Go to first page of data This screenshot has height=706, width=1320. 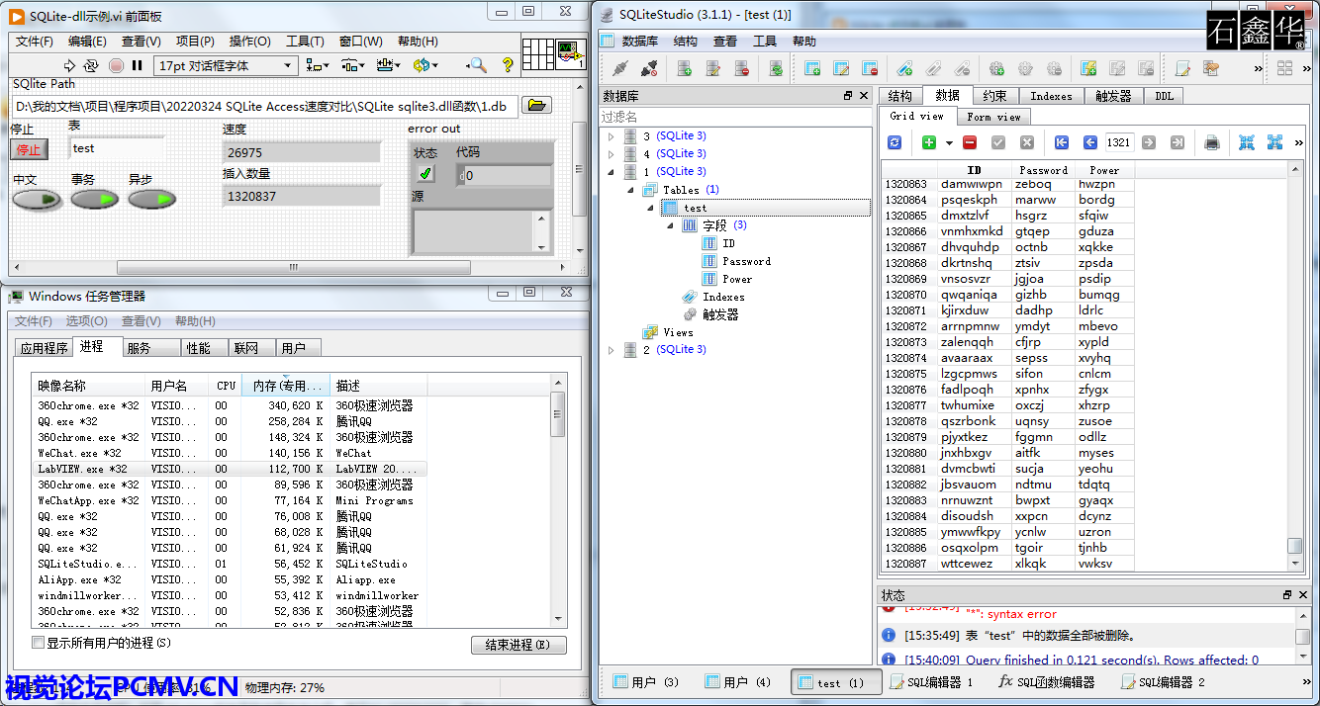1062,142
